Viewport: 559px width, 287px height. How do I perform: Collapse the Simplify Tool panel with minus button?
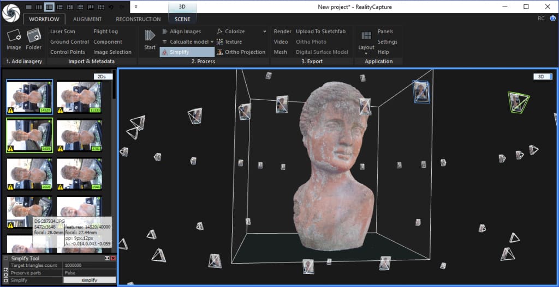5,258
